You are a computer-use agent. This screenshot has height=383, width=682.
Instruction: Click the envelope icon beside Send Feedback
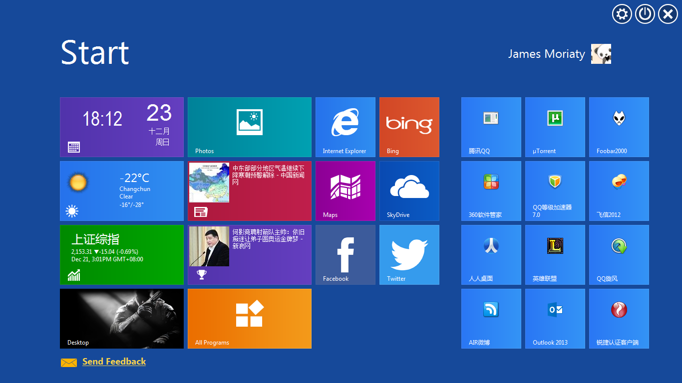point(69,363)
